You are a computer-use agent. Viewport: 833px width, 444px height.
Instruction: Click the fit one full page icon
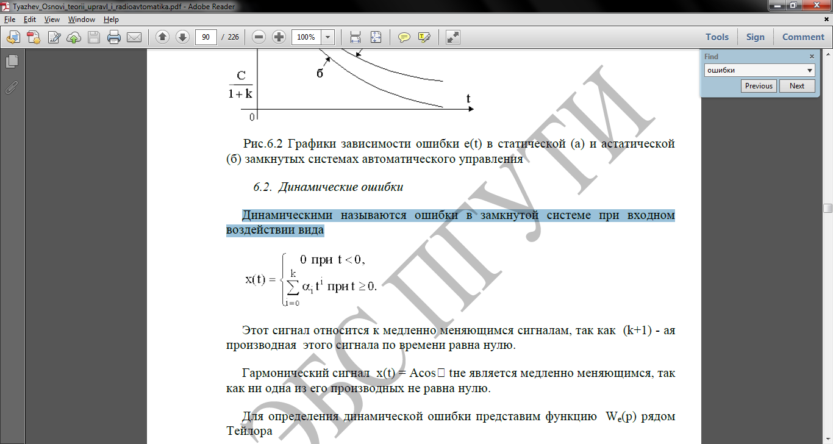[x=376, y=37]
